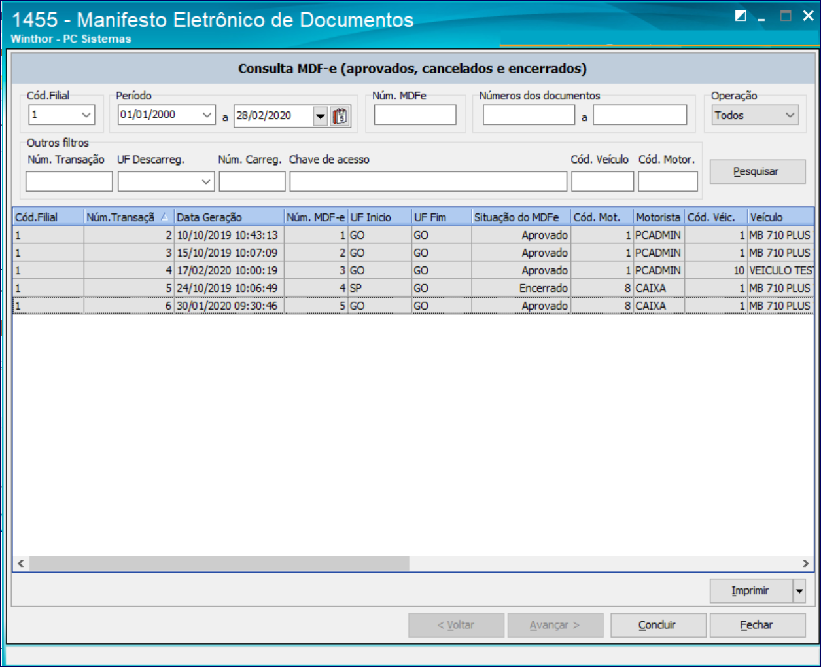Click the Núm. MDFe input field
This screenshot has width=821, height=667.
pyautogui.click(x=415, y=115)
